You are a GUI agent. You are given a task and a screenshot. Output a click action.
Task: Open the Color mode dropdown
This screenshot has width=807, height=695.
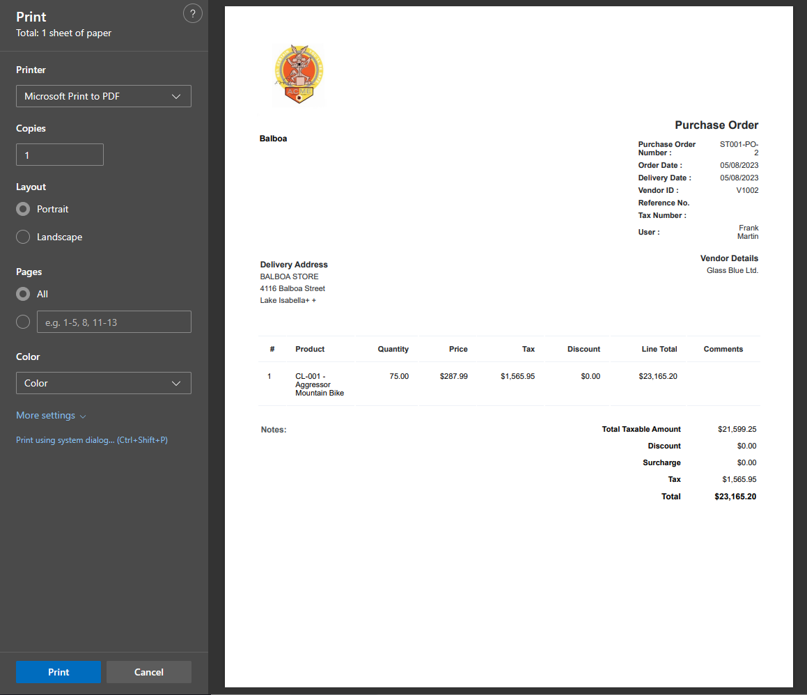click(103, 383)
